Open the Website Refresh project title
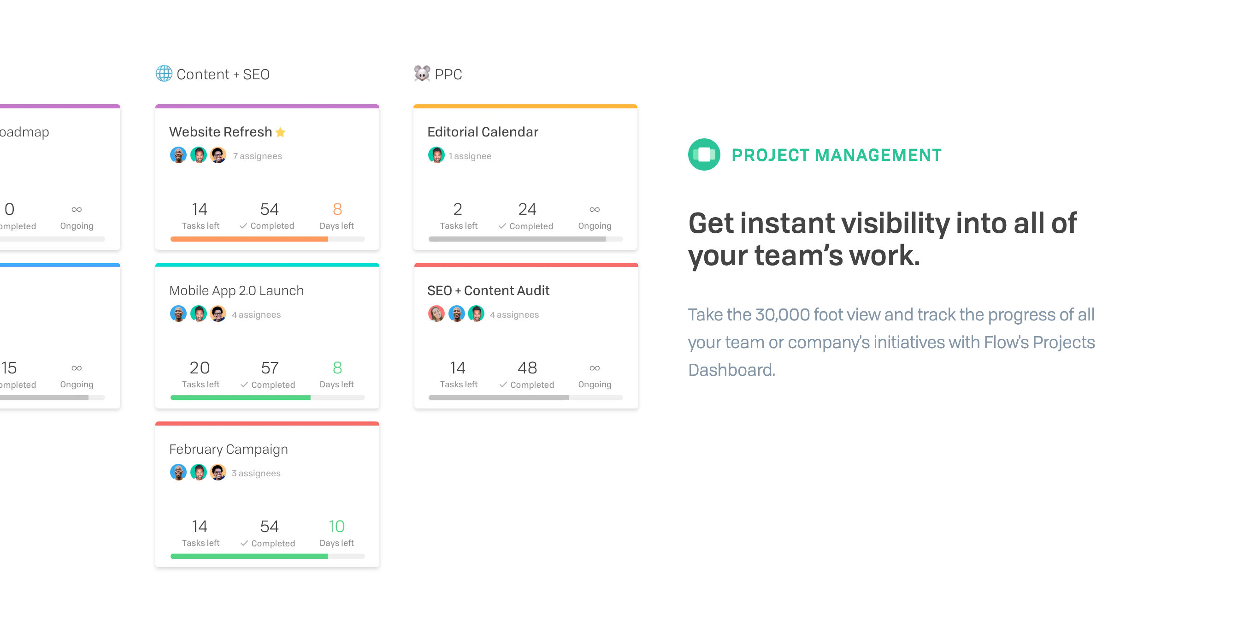 [x=221, y=132]
